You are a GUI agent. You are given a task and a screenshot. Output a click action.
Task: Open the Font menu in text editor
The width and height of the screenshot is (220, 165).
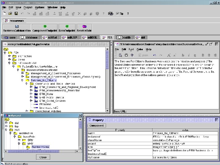coord(131,49)
